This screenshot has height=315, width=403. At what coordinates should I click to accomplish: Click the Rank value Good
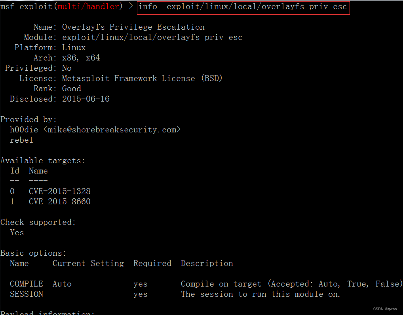click(x=71, y=89)
